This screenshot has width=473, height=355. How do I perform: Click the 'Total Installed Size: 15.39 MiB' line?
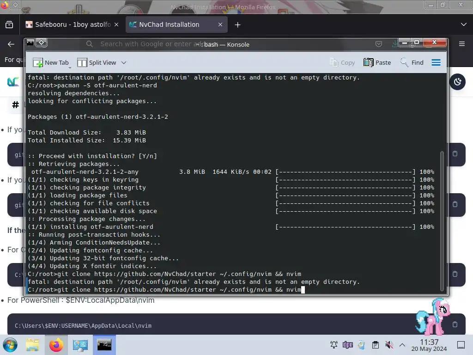(x=87, y=141)
